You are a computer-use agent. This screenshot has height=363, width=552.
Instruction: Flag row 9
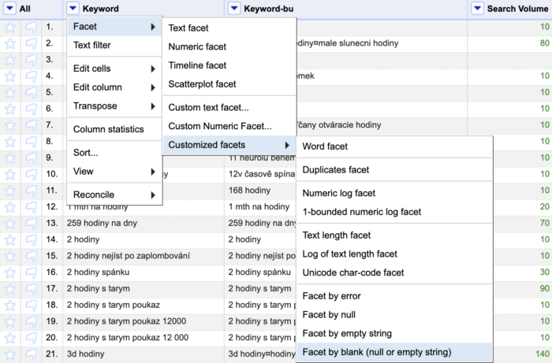point(32,157)
